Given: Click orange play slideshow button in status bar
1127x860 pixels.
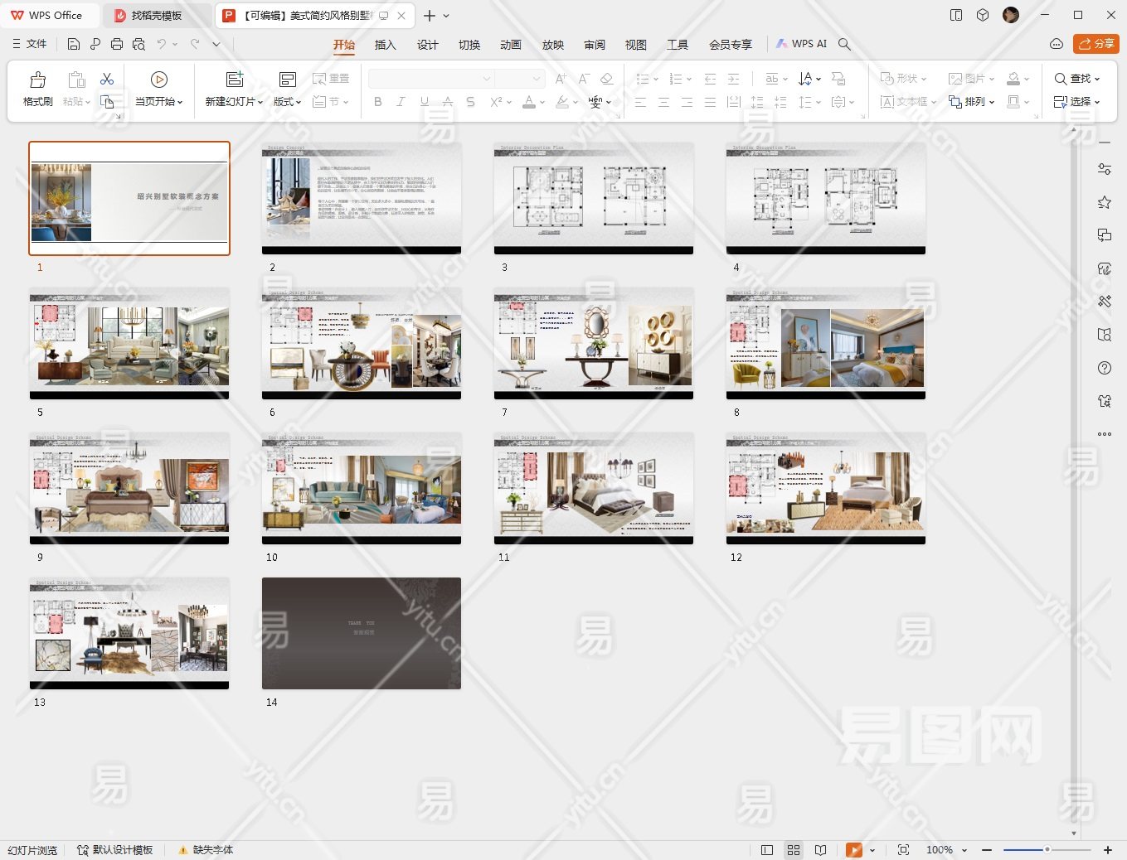Looking at the screenshot, I should coord(853,850).
